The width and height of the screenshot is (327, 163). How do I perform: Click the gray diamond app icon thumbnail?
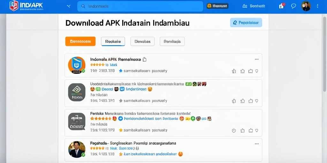click(77, 92)
